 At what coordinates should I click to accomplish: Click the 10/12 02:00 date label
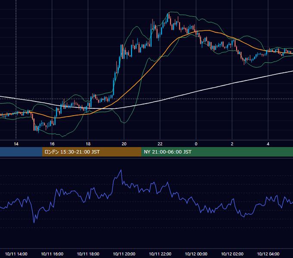232,254
